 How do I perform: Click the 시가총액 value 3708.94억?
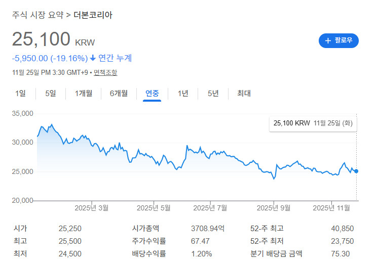click(208, 229)
